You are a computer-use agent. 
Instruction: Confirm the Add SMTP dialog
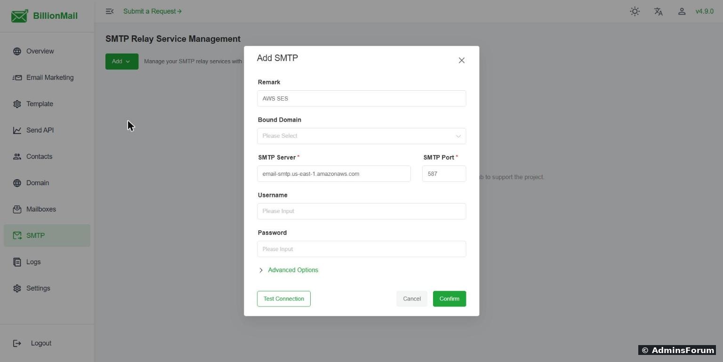(450, 299)
